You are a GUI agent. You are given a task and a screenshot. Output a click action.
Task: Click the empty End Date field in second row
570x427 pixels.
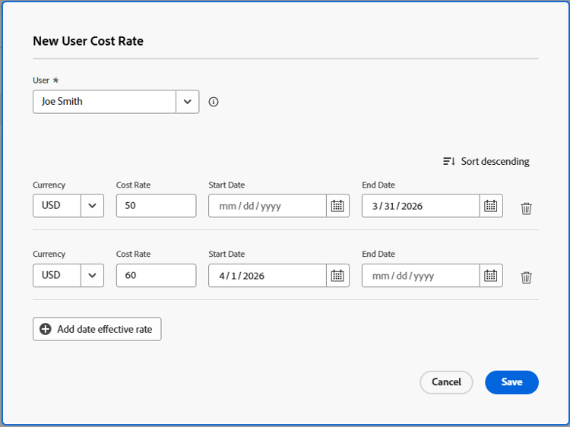(420, 276)
